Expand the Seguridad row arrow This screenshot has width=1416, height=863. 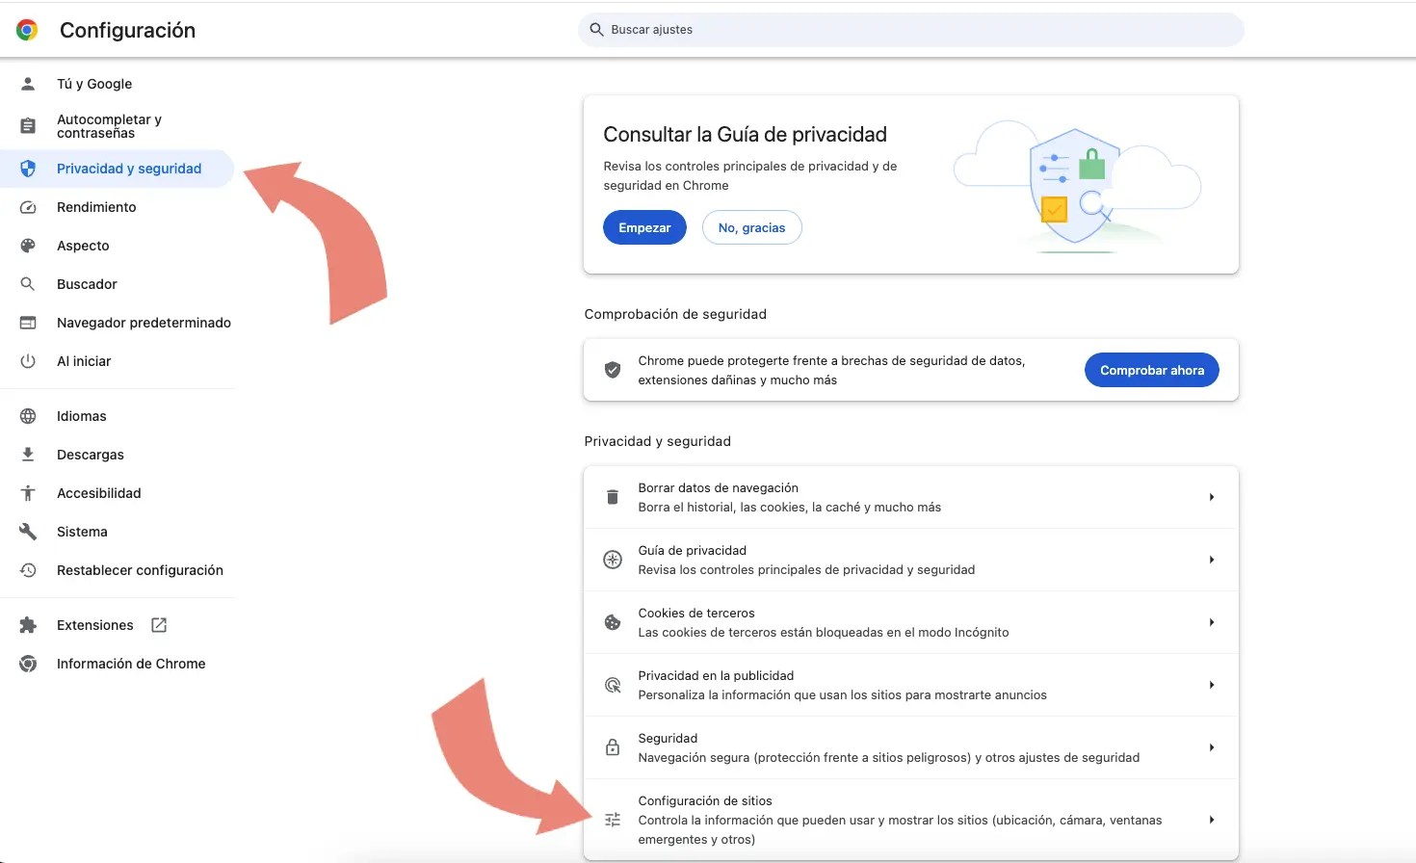point(1212,747)
